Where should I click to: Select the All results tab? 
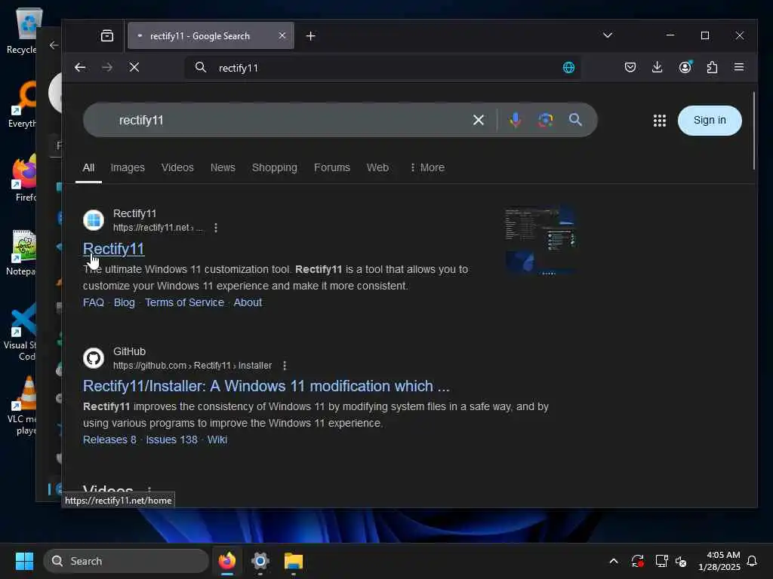click(x=88, y=168)
